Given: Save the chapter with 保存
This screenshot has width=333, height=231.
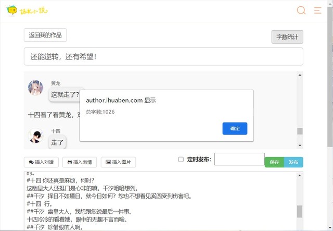Looking at the screenshot, I should point(274,162).
